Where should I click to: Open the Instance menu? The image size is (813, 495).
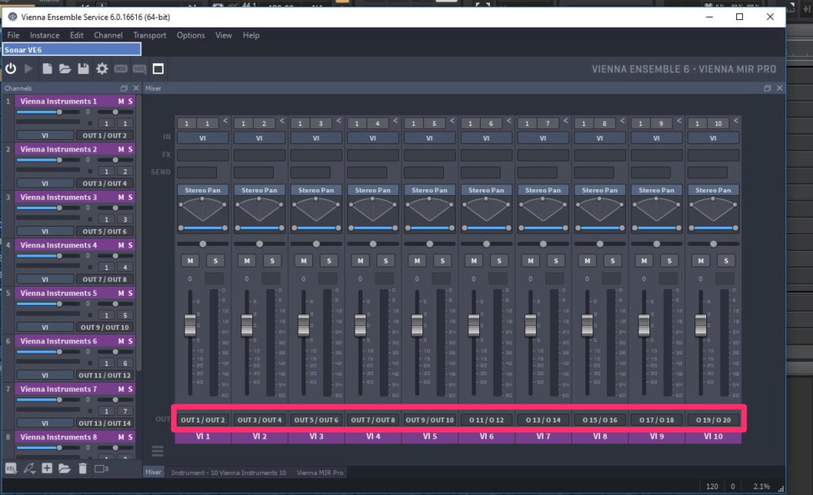[x=44, y=35]
